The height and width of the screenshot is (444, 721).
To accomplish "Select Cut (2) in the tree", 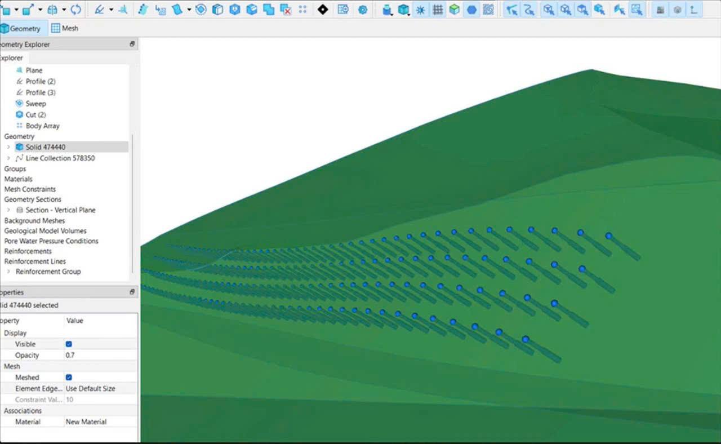I will pyautogui.click(x=35, y=114).
